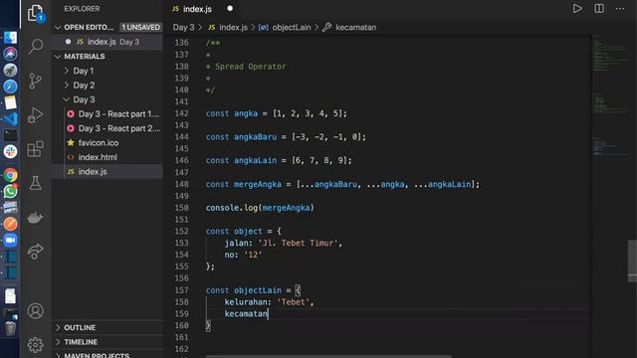The image size is (637, 358).
Task: Click the horizontal scrollbar at editor bottom
Action: point(328,356)
